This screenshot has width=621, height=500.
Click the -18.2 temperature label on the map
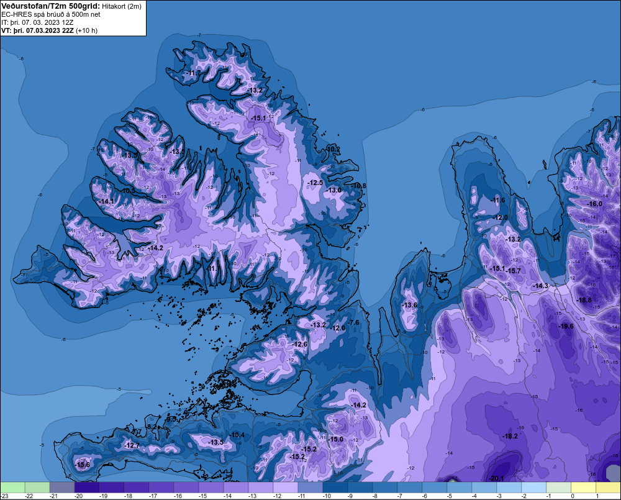point(510,436)
